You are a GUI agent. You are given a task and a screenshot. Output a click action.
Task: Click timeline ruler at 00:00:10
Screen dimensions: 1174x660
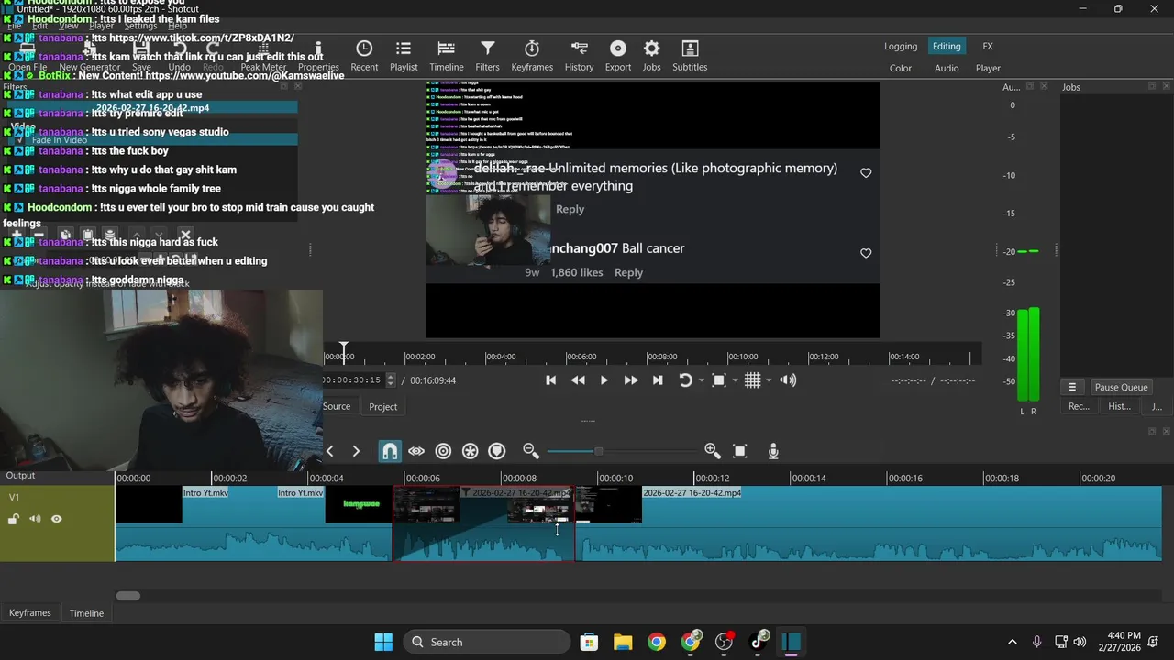pos(615,478)
